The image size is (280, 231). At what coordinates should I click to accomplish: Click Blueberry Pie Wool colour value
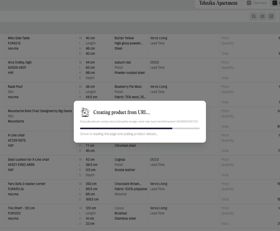pyautogui.click(x=128, y=87)
